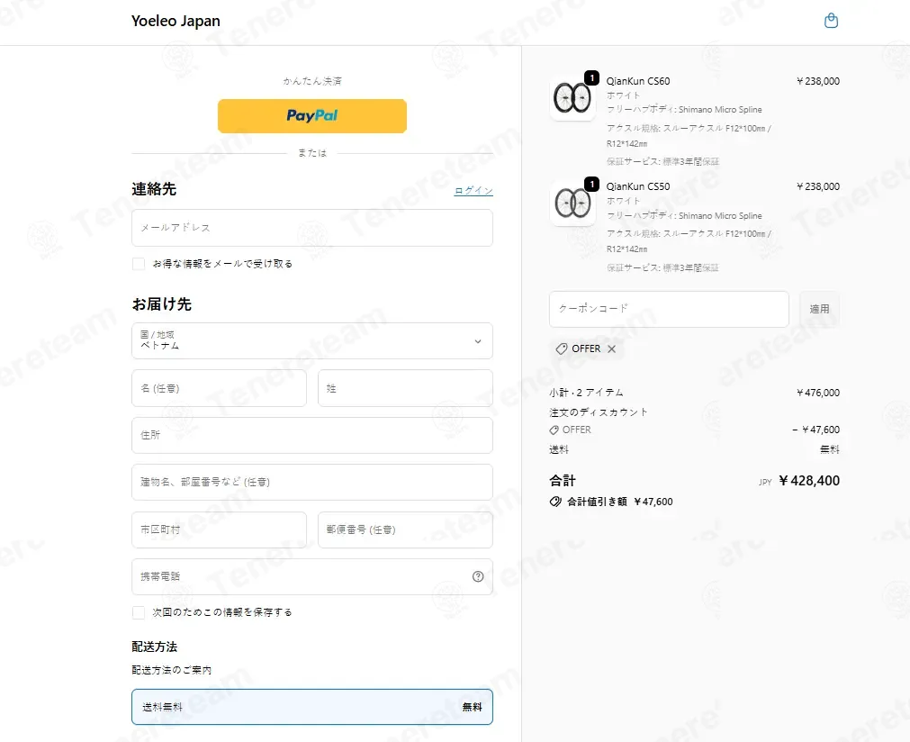This screenshot has width=910, height=742.
Task: Click the お届け先 section heading
Action: [x=161, y=304]
